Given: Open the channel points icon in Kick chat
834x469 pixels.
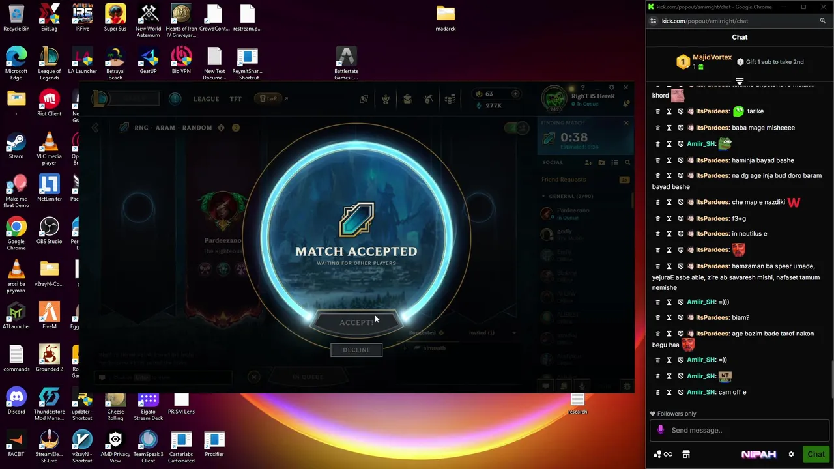Looking at the screenshot, I should click(x=663, y=455).
